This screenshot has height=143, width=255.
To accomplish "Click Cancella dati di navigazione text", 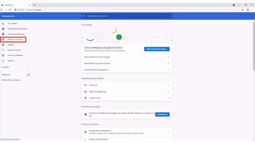I will coord(99,131).
